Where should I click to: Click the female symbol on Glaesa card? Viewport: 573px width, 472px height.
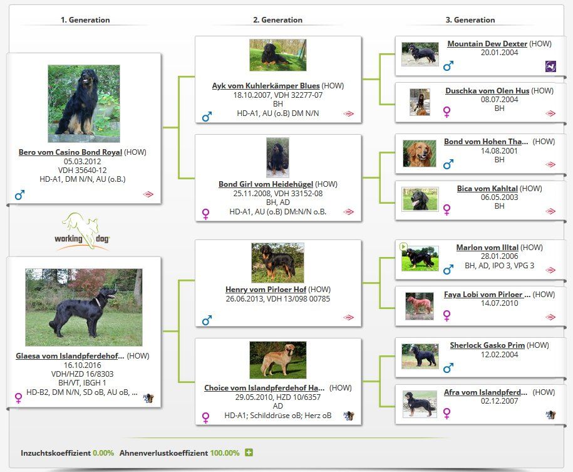tap(18, 398)
